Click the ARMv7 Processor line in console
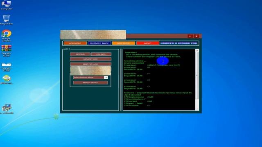262x147 pixels. tap(152, 65)
